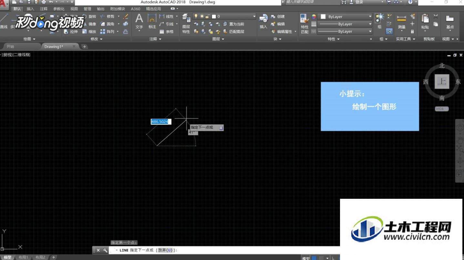
Task: Select the Stretch (拉伸) tool
Action: (x=71, y=32)
